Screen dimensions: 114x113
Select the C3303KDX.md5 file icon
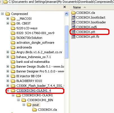[x=73, y=27]
